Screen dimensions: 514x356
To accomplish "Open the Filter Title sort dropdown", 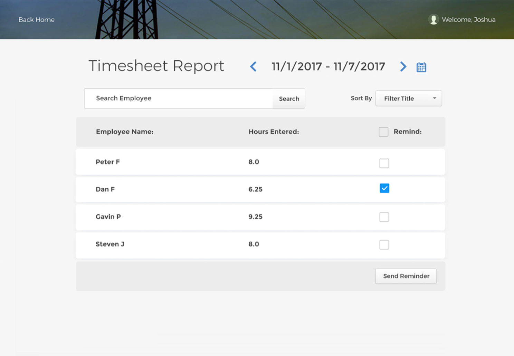I will point(409,99).
